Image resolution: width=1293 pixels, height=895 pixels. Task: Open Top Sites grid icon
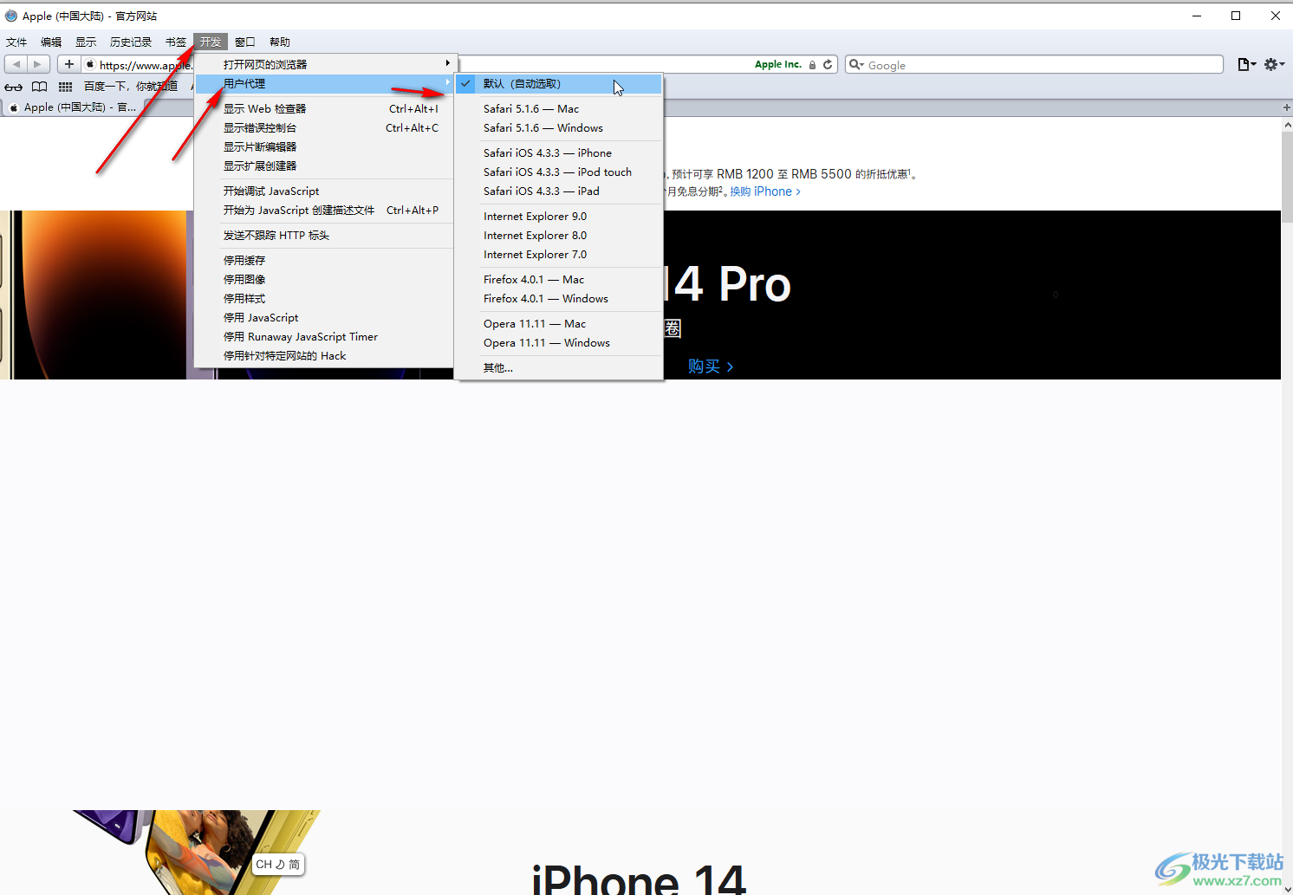[x=65, y=86]
